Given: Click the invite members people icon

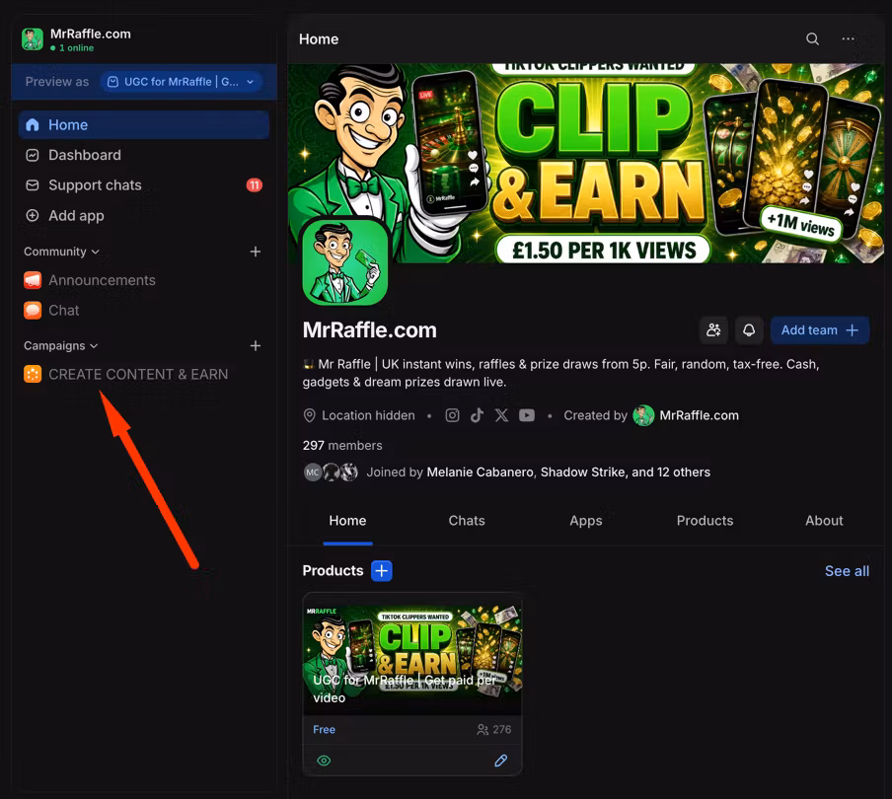Looking at the screenshot, I should pos(713,329).
